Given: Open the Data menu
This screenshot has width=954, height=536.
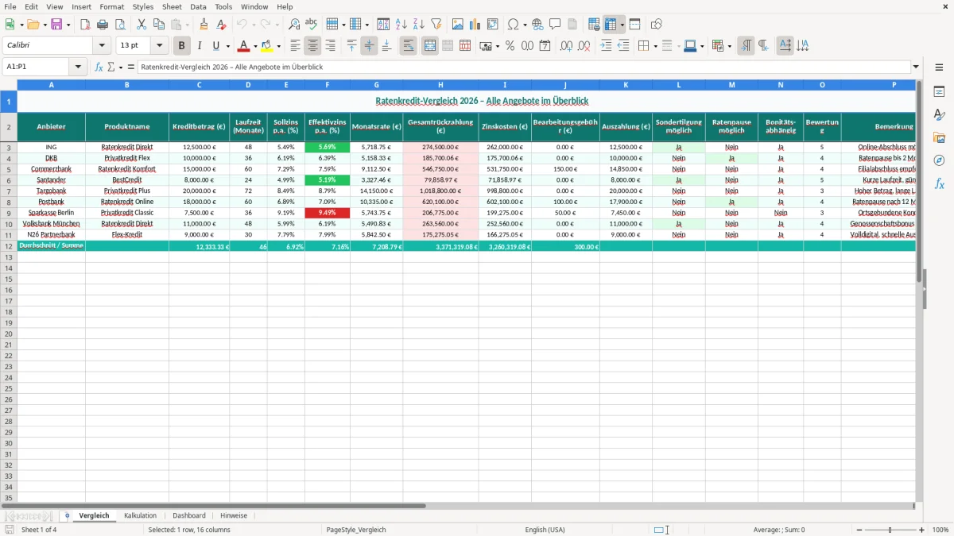Looking at the screenshot, I should click(198, 6).
